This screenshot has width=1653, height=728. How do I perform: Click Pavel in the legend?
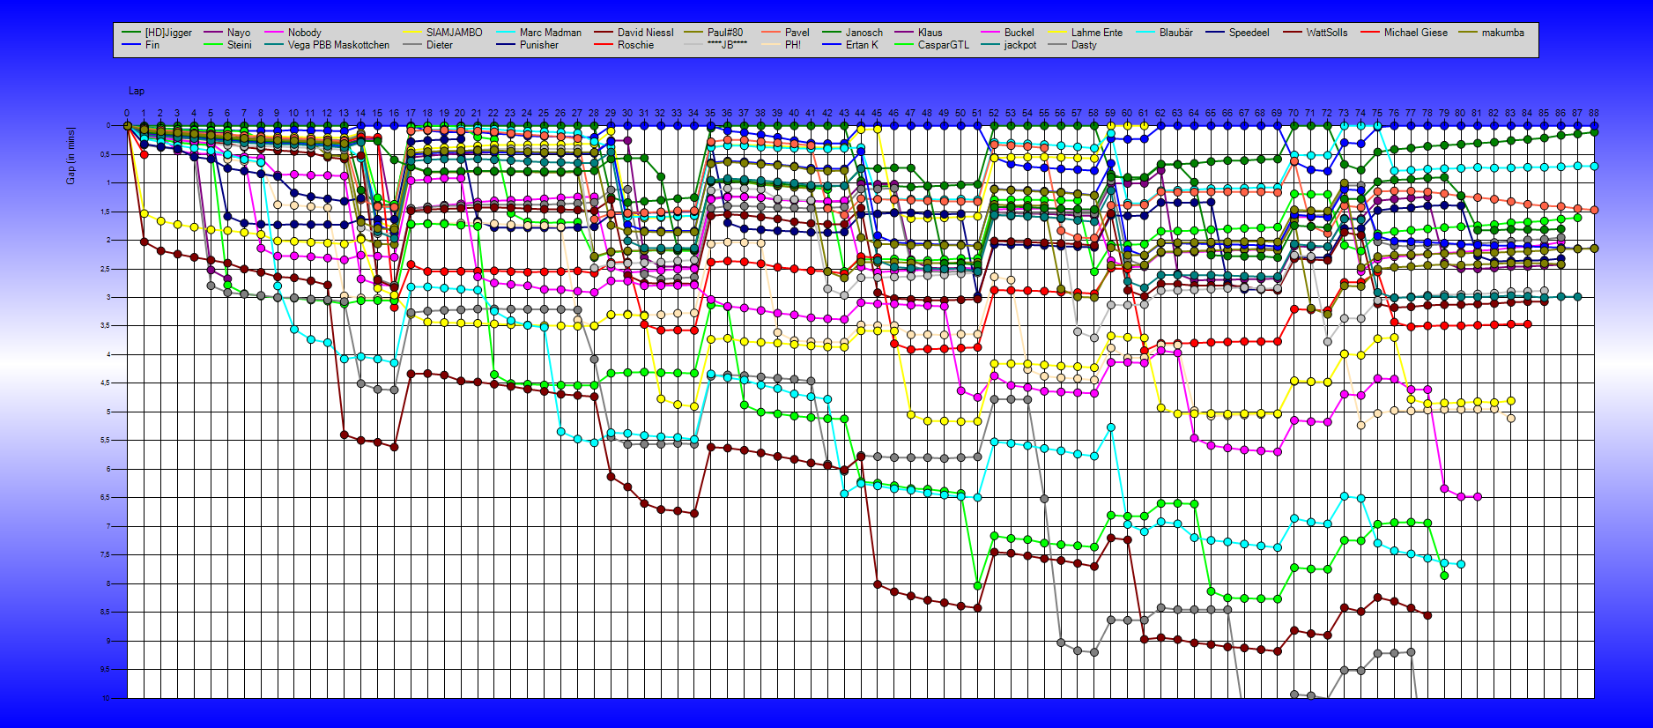click(786, 33)
